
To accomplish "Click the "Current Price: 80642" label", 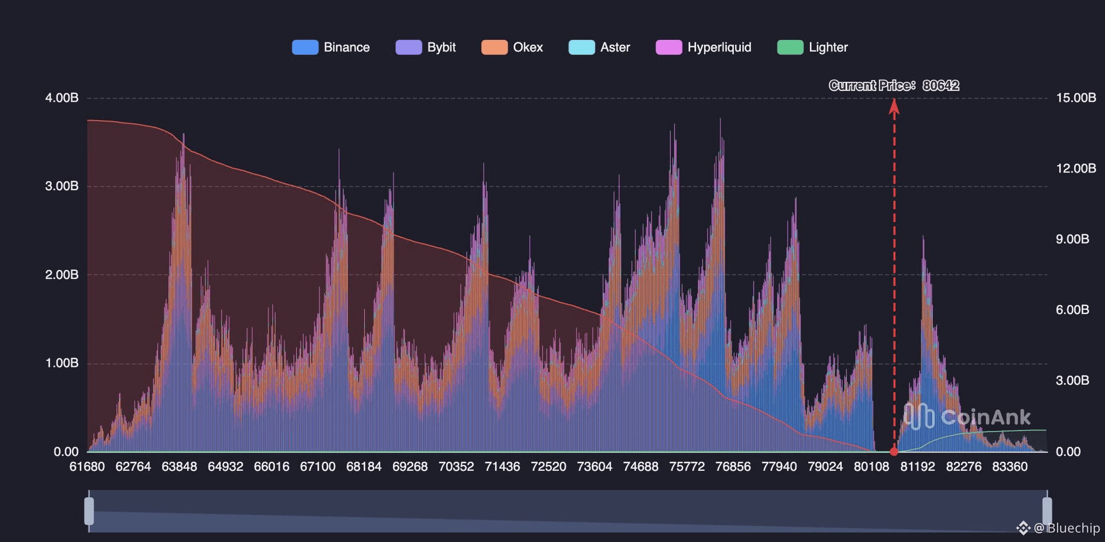I will [894, 86].
